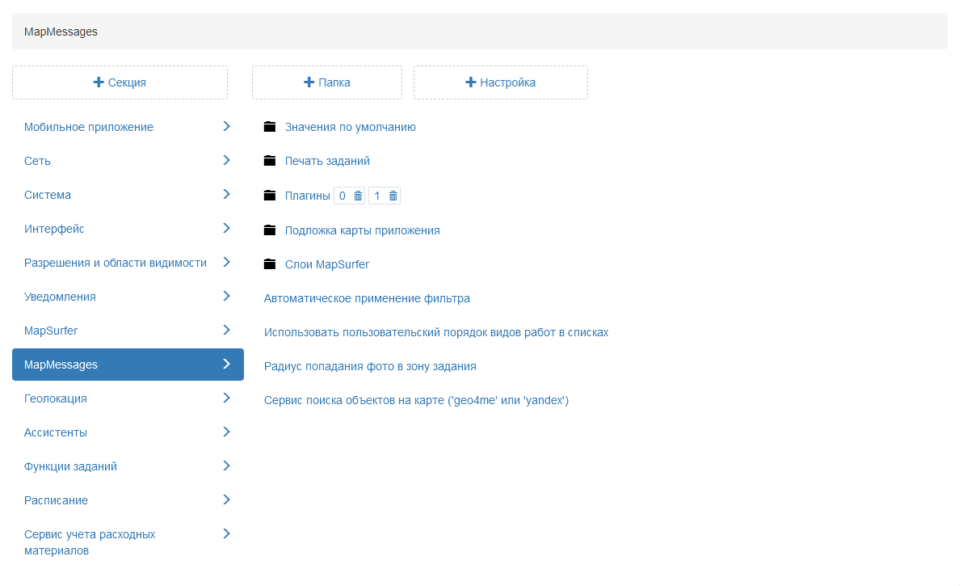971x586 pixels.
Task: Open Сервис поиска объектов на карте setting
Action: 417,400
